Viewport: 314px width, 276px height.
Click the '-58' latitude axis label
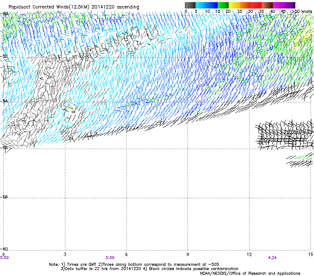pos(4,197)
